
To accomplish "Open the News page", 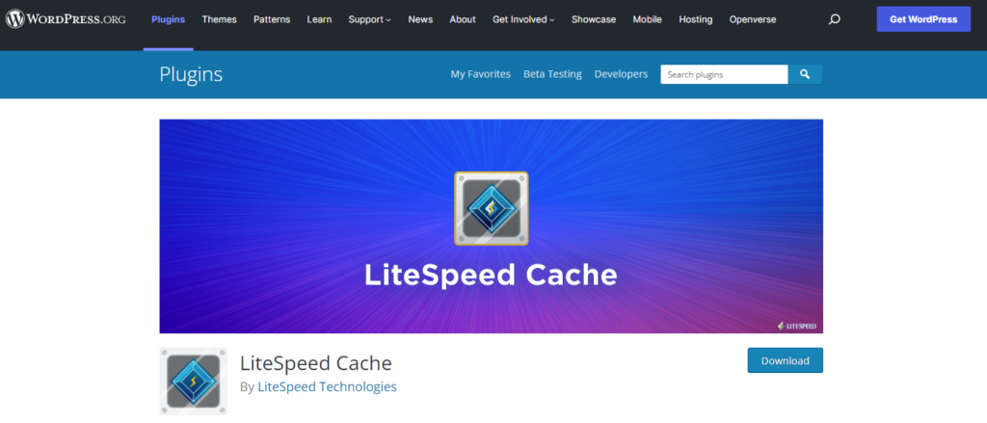I will (x=420, y=19).
